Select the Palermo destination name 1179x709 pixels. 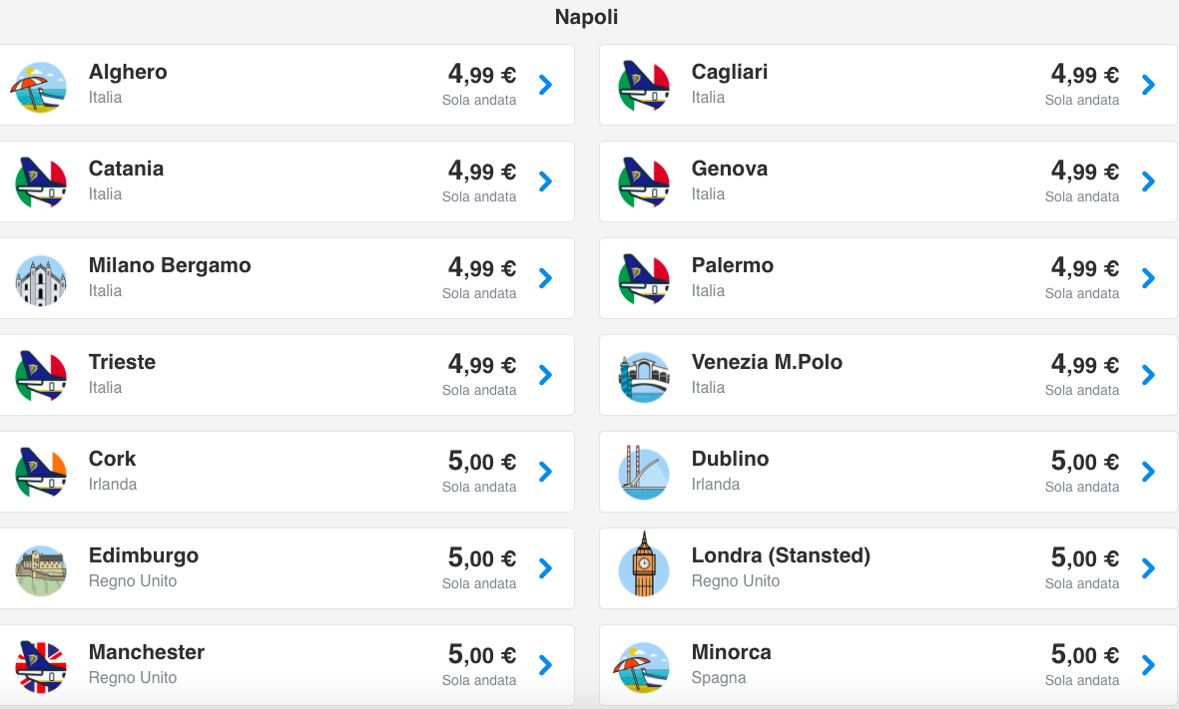733,265
